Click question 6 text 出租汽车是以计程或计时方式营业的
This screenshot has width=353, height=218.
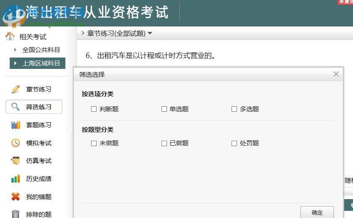tap(151, 55)
